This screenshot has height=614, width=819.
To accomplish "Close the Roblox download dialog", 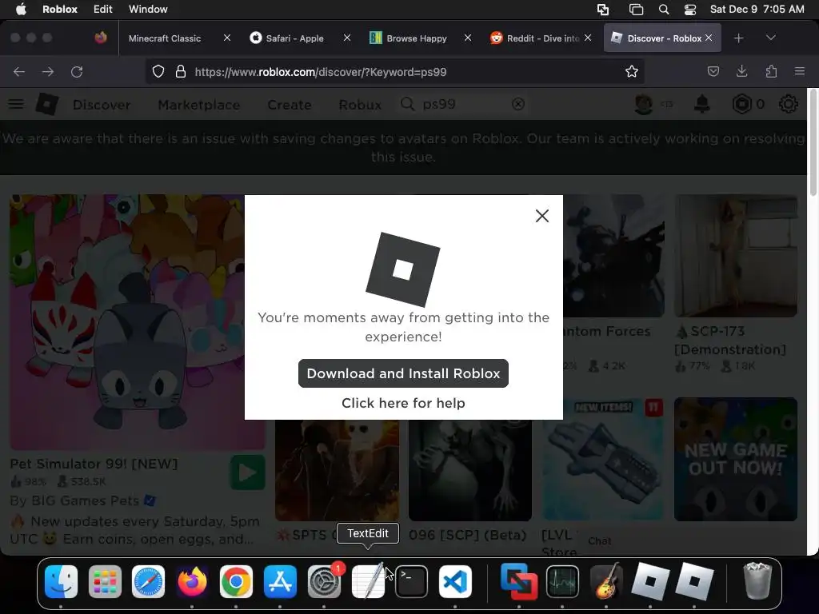I will 541,216.
